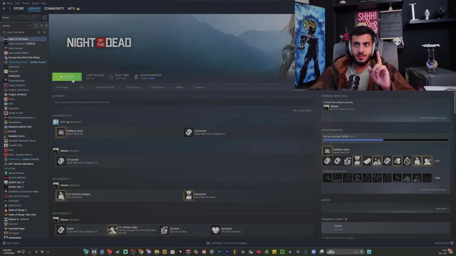Open the View menu
Image resolution: width=456 pixels, height=256 pixels.
[x=17, y=3]
